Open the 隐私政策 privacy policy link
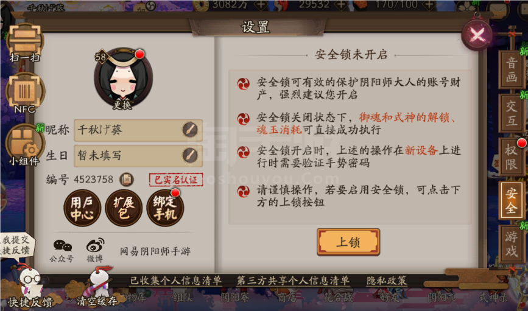This screenshot has height=311, width=528. (387, 281)
